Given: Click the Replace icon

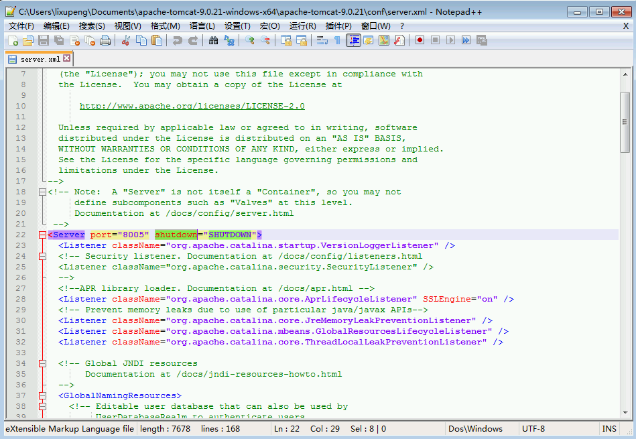Looking at the screenshot, I should click(229, 40).
